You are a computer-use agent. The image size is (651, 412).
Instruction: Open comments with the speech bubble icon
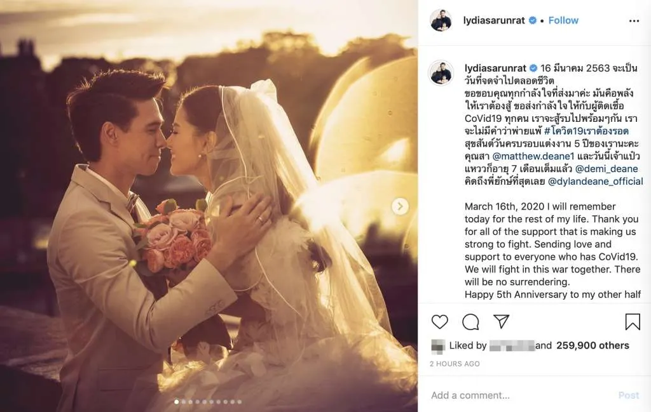pos(470,322)
